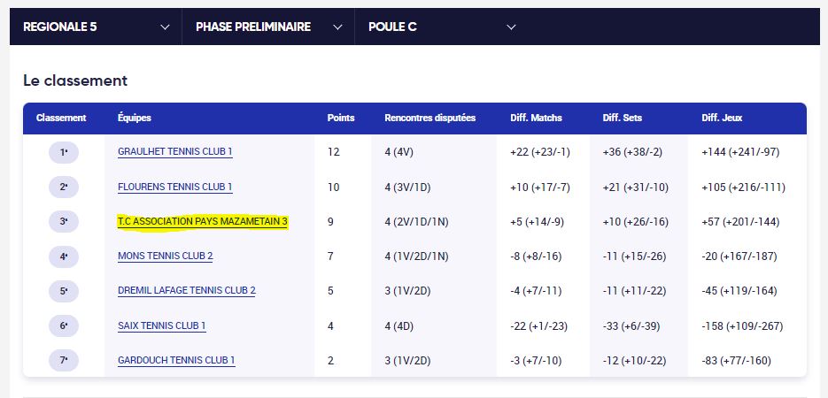This screenshot has height=398, width=828.
Task: Click the Diff. Matchs column header
Action: tap(536, 119)
